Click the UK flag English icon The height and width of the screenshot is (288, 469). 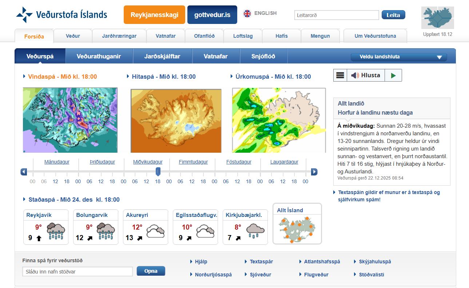[x=247, y=13]
